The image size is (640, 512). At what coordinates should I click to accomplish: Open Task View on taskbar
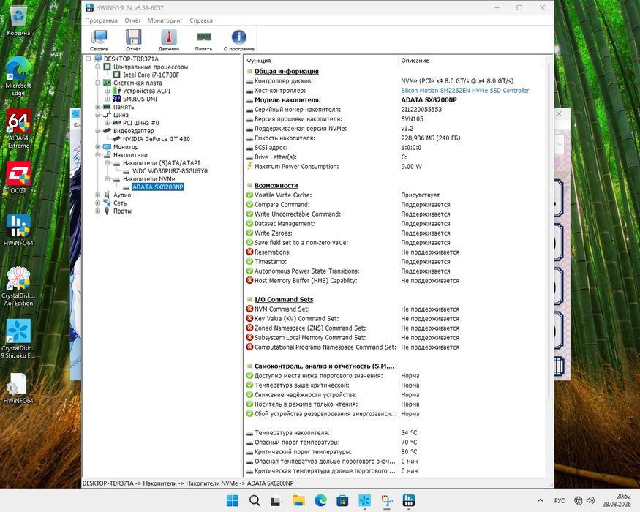[x=276, y=500]
